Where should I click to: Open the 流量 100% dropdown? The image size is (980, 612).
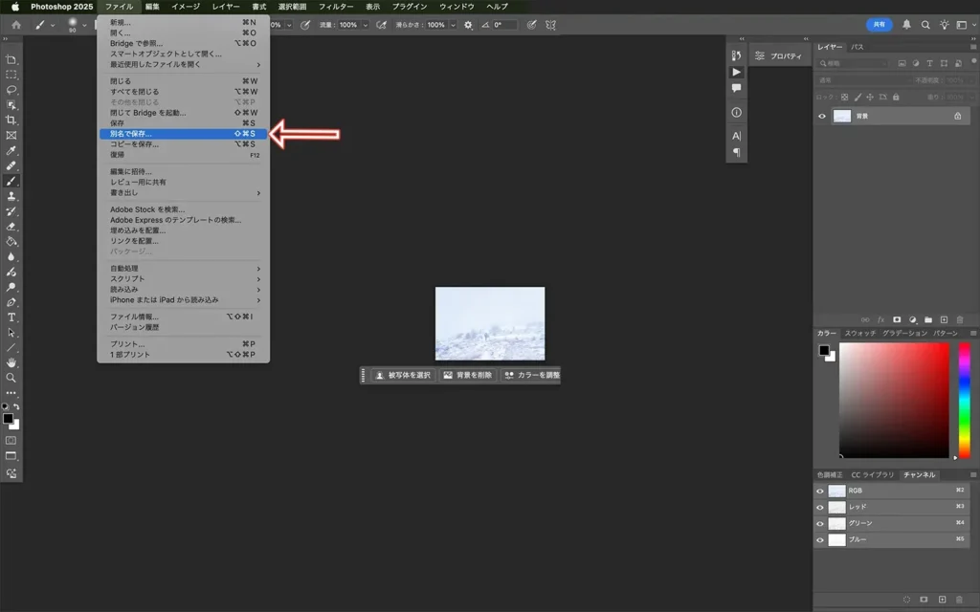(x=366, y=25)
